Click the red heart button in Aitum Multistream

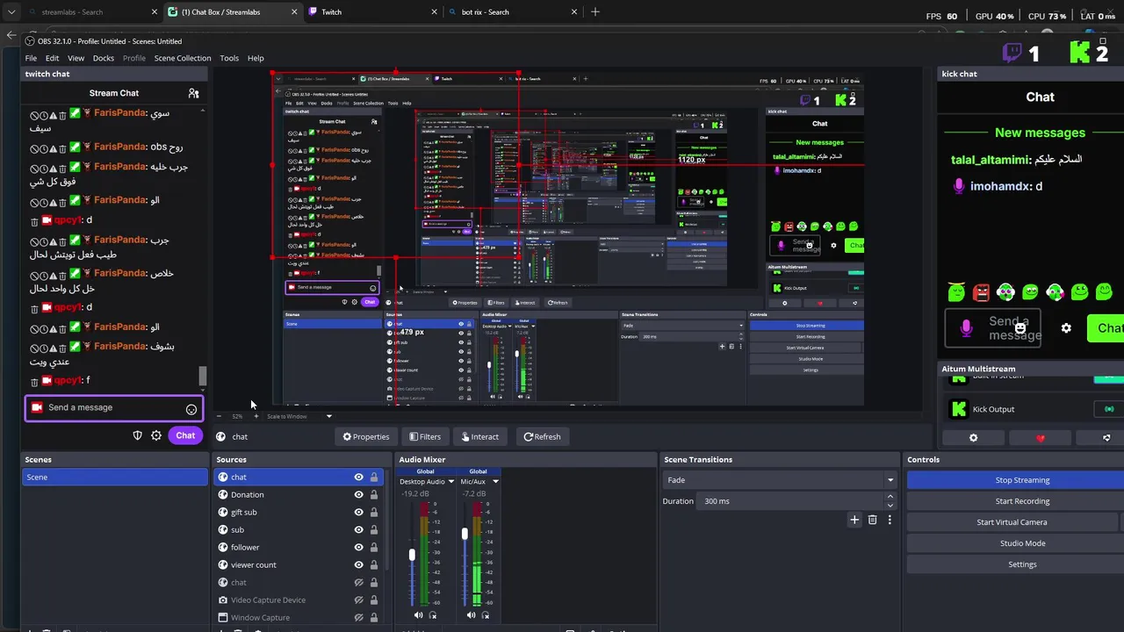point(1041,437)
